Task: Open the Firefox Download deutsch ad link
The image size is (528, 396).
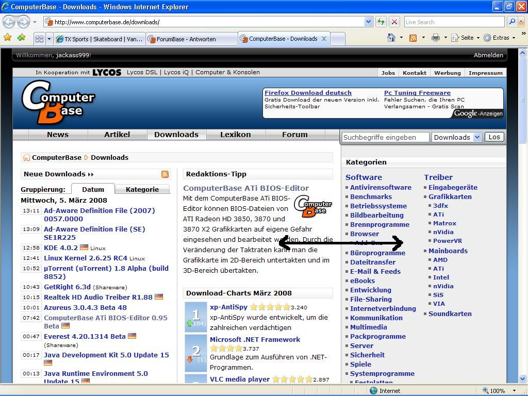Action: 308,93
